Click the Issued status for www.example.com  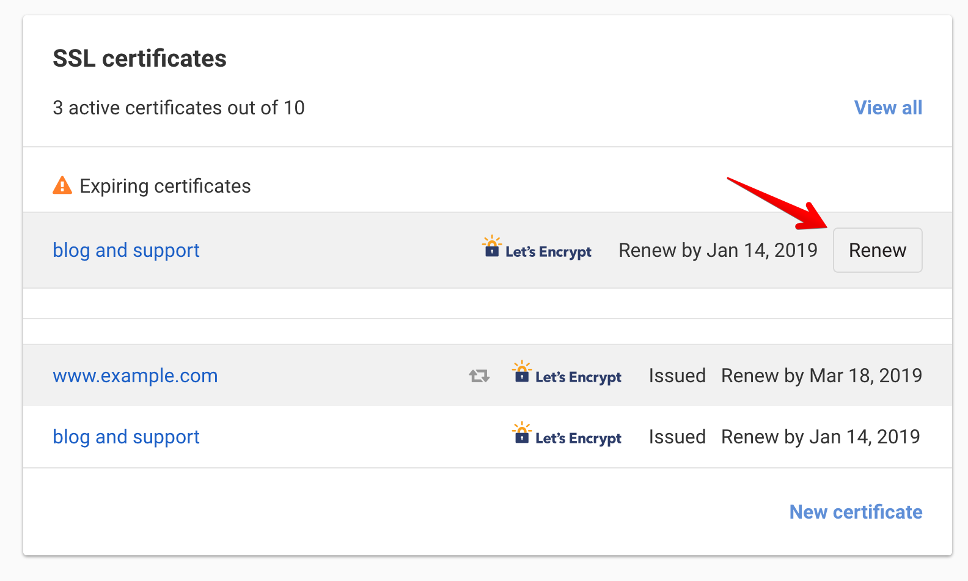coord(676,376)
